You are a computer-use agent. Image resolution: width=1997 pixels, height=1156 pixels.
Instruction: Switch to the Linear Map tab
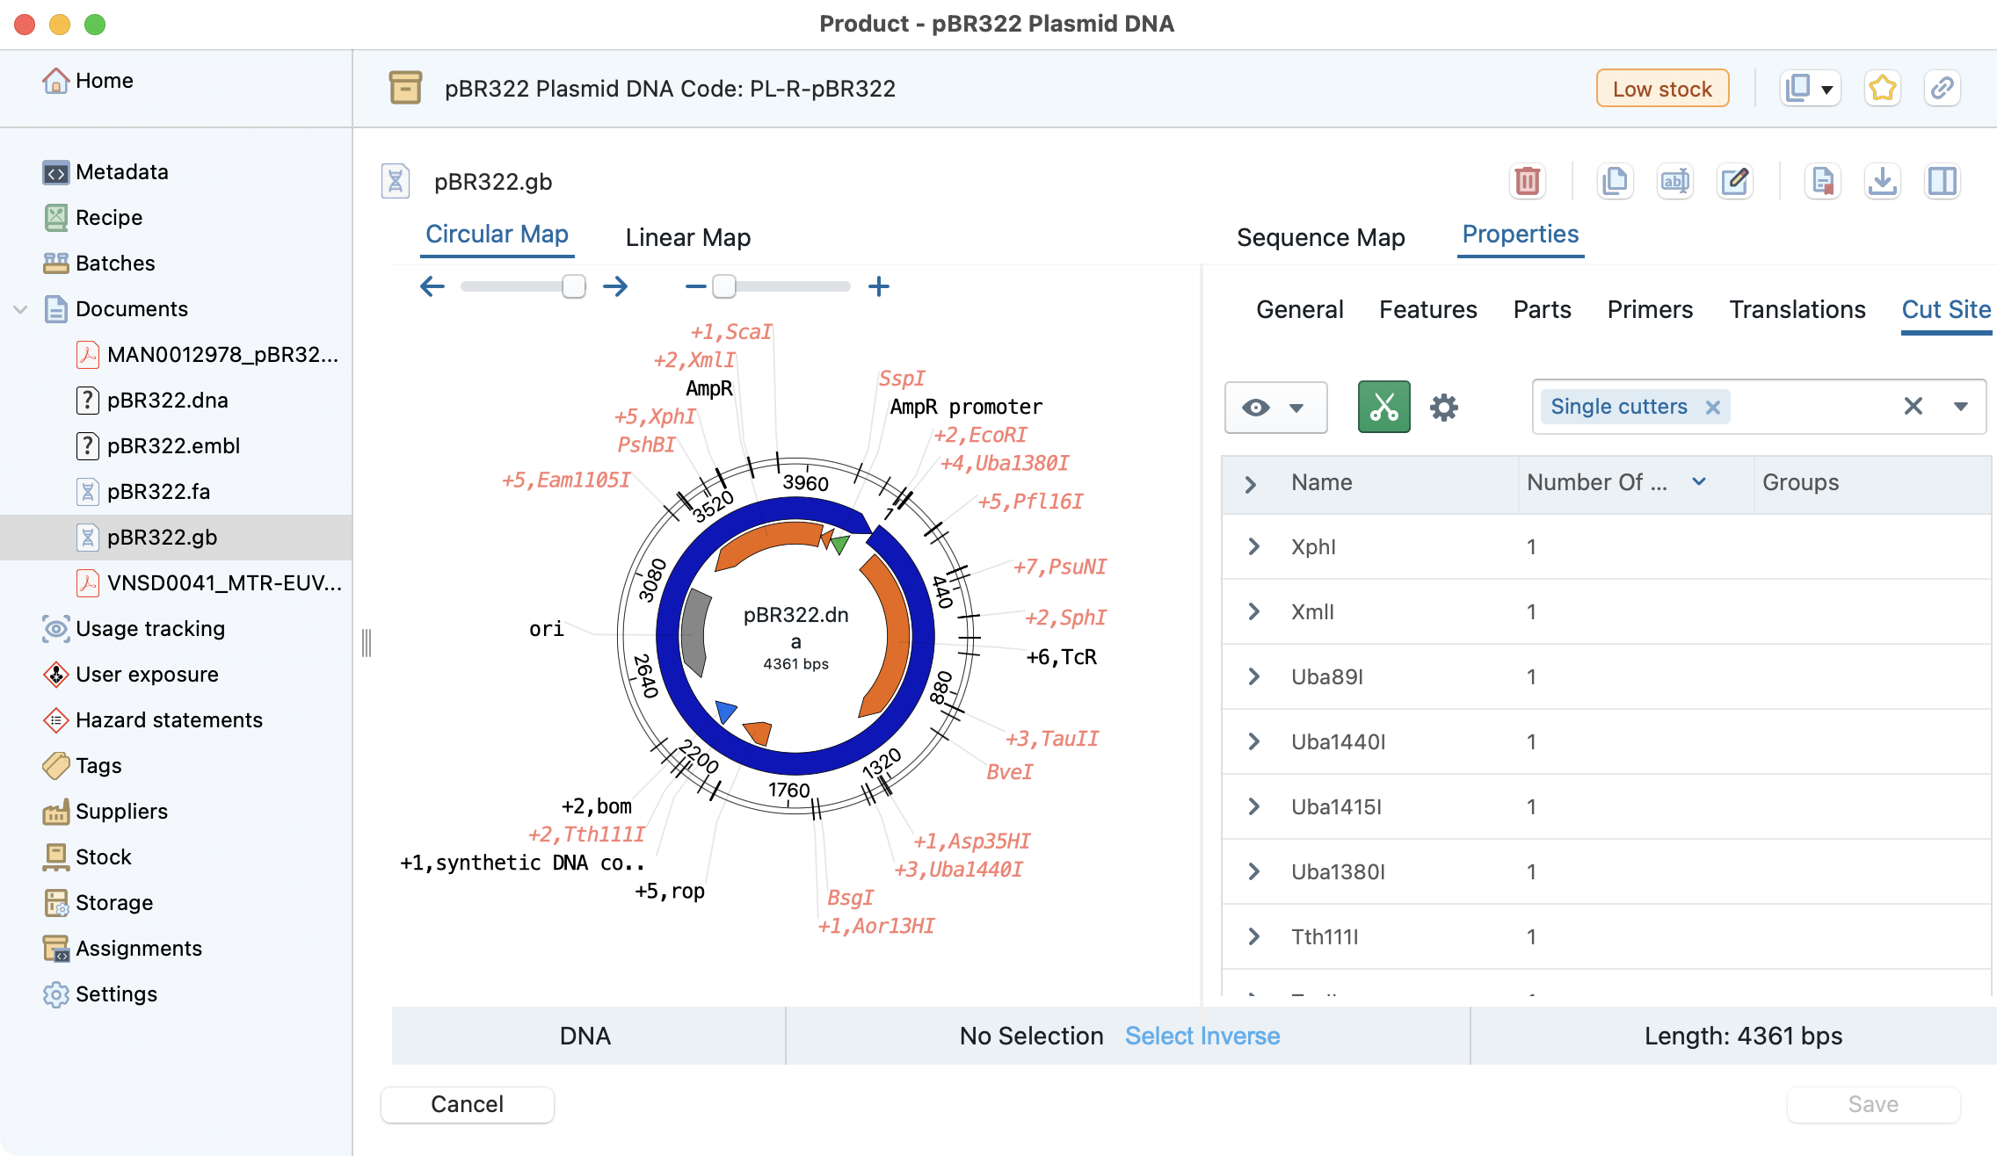(x=687, y=237)
